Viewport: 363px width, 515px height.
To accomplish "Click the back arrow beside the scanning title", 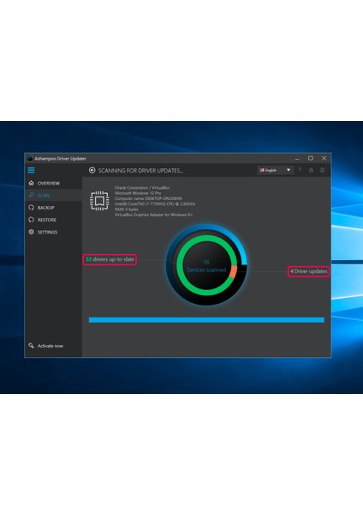I will click(x=92, y=170).
